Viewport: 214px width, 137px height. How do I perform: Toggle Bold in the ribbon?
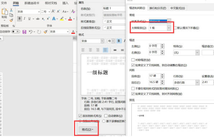(x=19, y=18)
